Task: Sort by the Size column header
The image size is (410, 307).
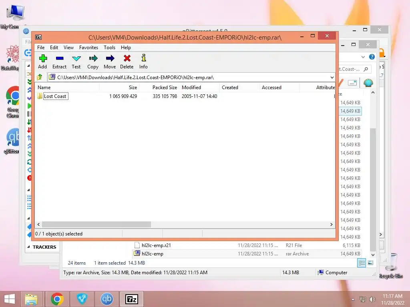Action: [119, 88]
